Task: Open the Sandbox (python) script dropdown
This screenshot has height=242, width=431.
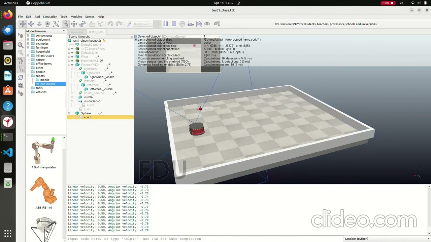Action: 387,239
